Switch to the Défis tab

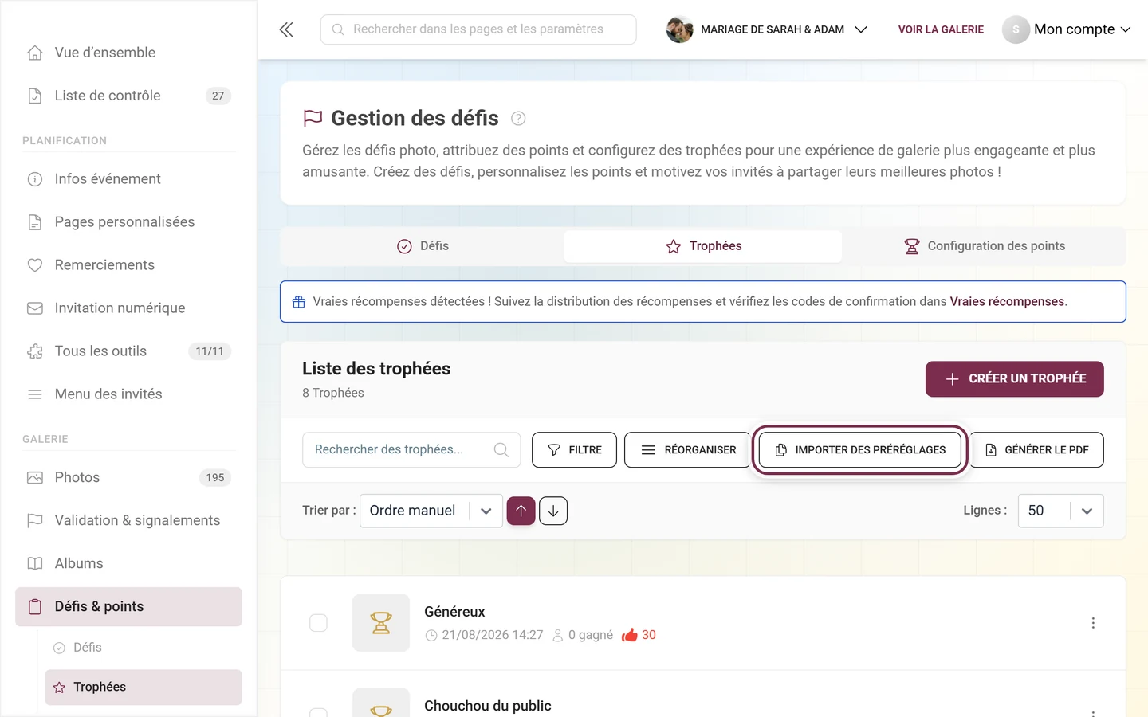(x=423, y=246)
